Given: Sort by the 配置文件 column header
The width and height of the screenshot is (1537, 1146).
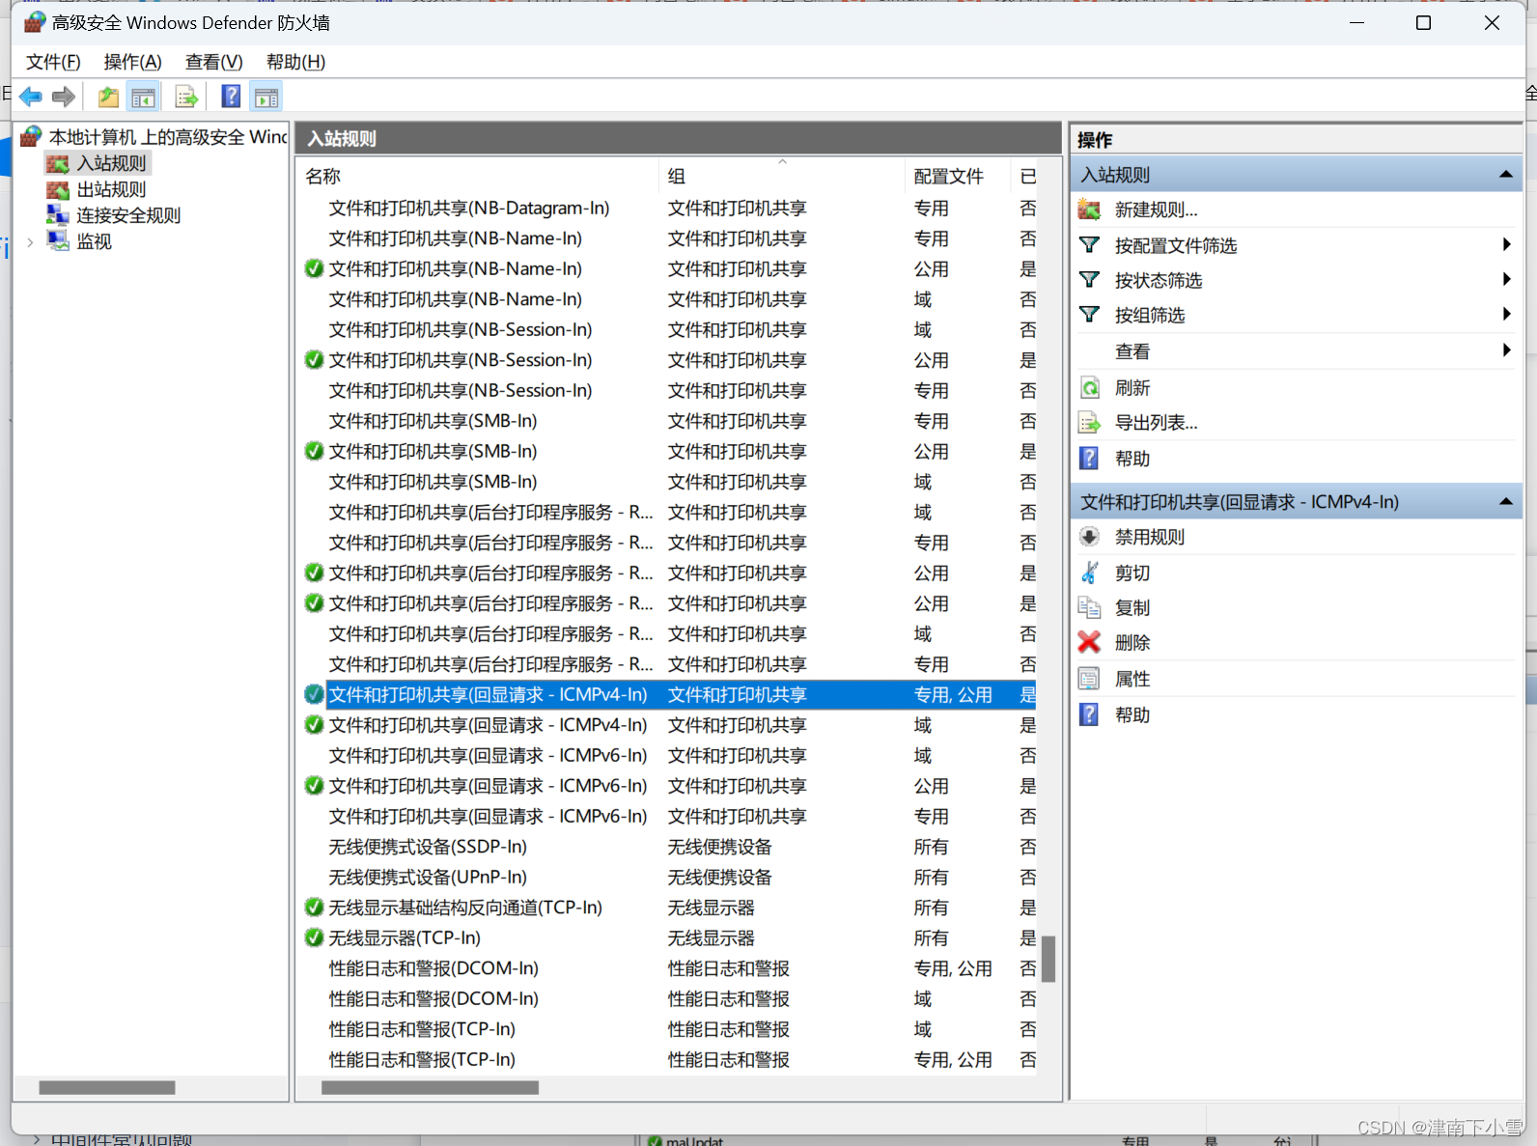Looking at the screenshot, I should 958,176.
